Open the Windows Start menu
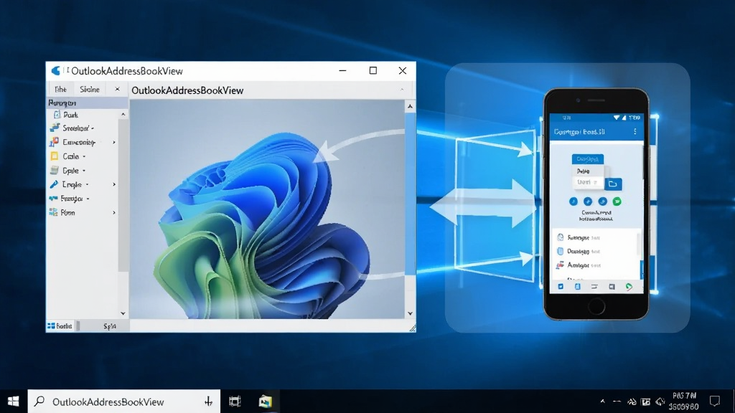Screen dimensions: 735x413 pos(13,402)
